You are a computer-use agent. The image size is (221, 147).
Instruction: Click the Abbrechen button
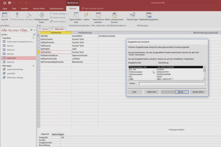[152, 92]
